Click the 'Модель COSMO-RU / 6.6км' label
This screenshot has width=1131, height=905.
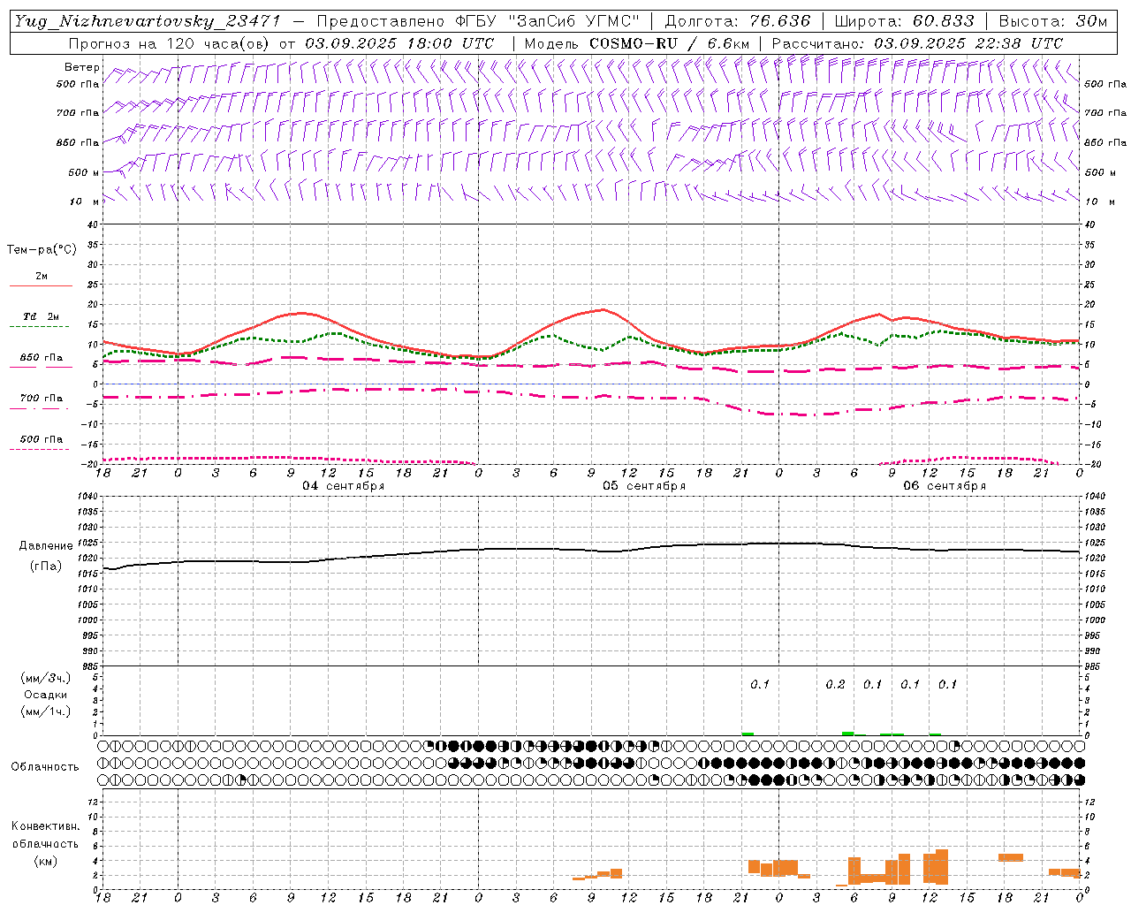point(637,43)
